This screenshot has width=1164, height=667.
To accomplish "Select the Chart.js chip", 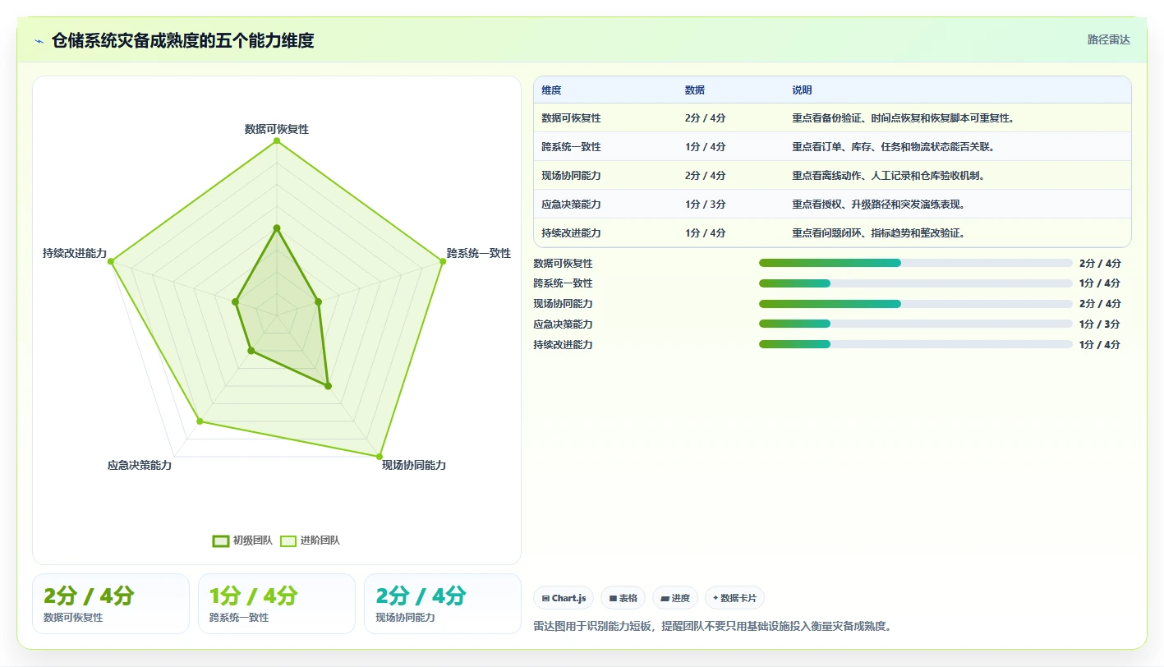I will point(564,598).
